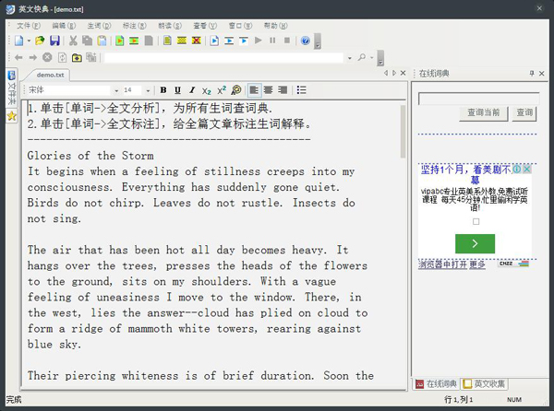Screen dimensions: 554x411
Task: Open the dropdown arrow next to the search magnifier
Action: coord(372,57)
